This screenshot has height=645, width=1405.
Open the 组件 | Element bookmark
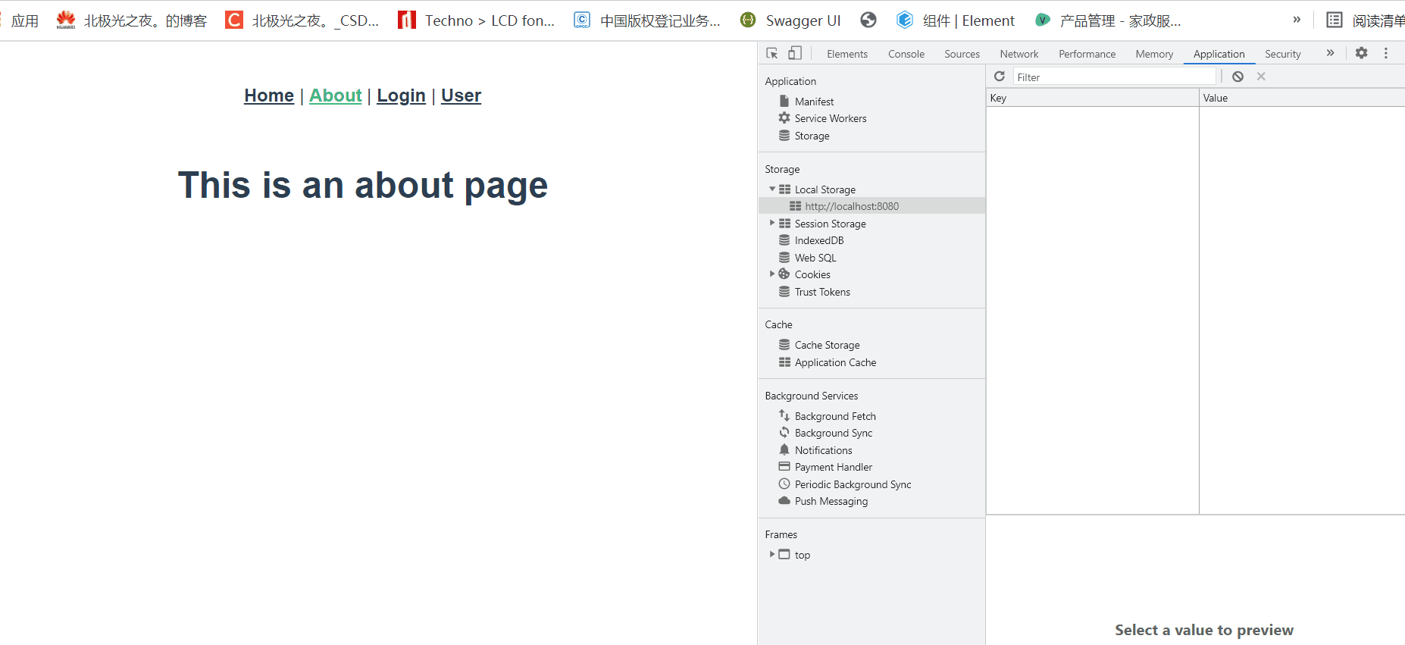pos(955,20)
